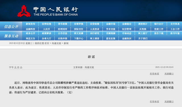
Task: Select 经理国库 from the menu
Action: click(63, 29)
